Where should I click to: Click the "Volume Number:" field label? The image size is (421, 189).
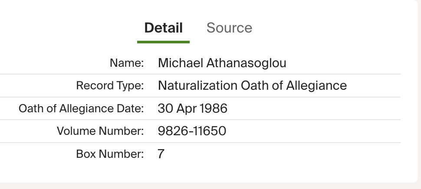tap(100, 131)
